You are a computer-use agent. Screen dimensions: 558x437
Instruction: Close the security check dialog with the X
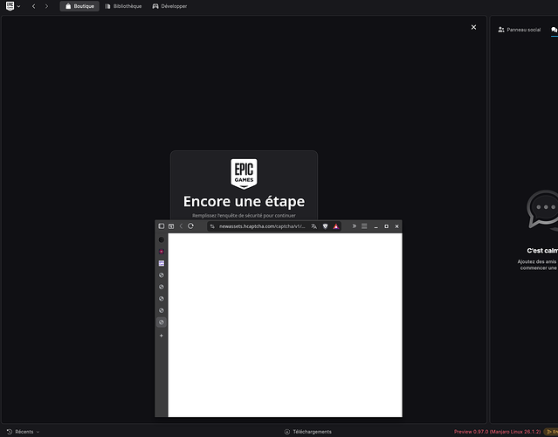click(473, 27)
